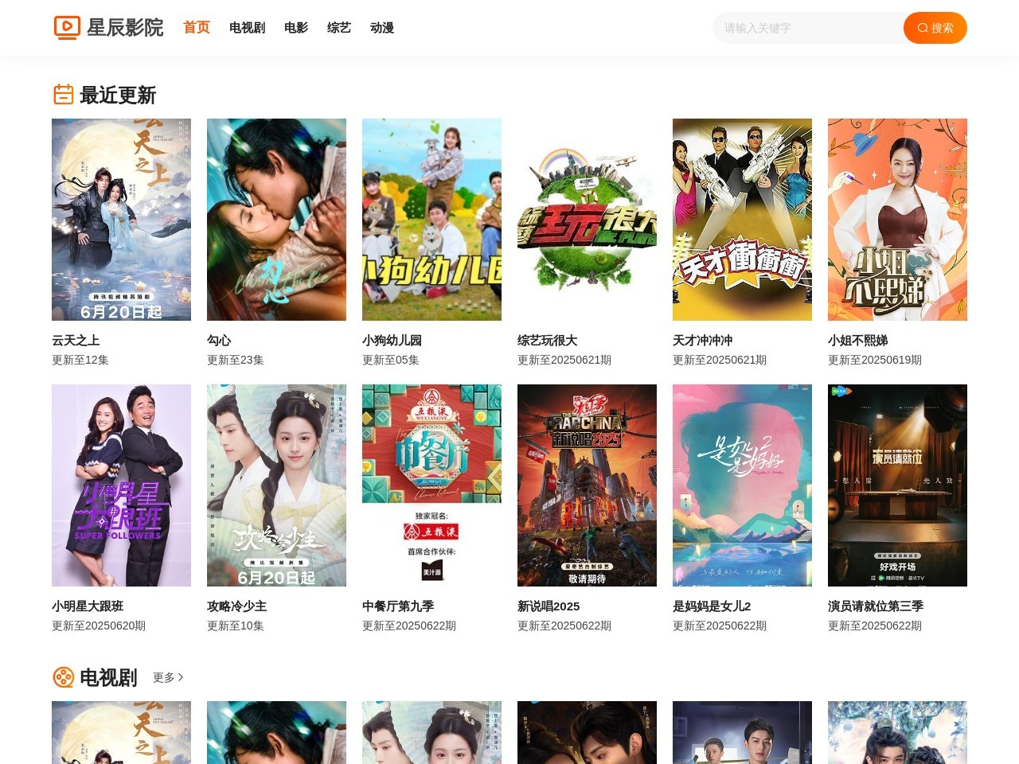Click the 勾心 title link
The height and width of the screenshot is (764, 1019).
[x=219, y=340]
